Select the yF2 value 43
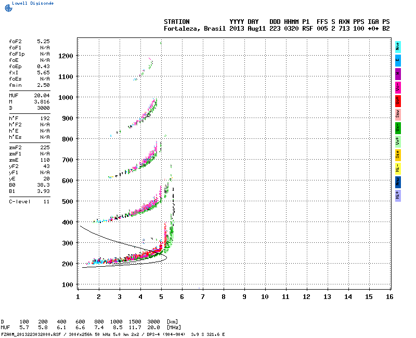 coord(47,166)
